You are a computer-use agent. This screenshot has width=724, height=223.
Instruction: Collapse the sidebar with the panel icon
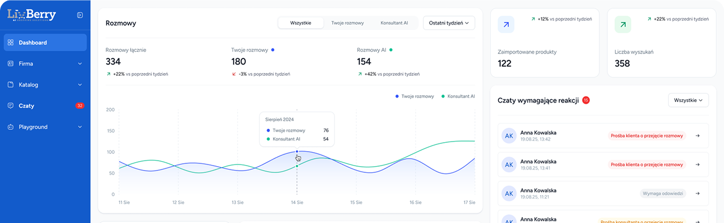click(80, 15)
